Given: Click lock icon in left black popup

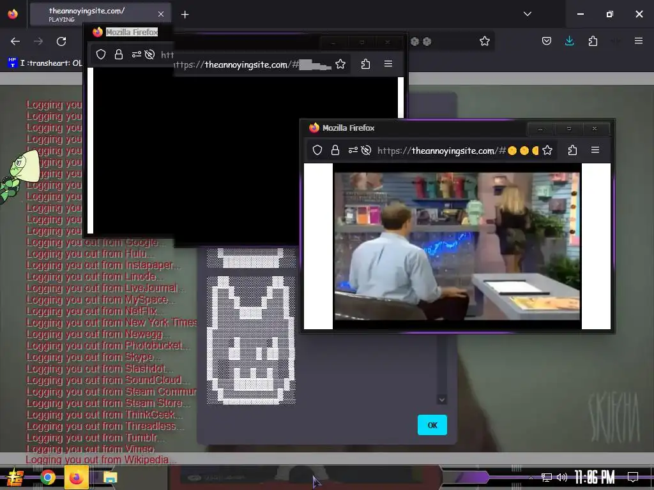Looking at the screenshot, I should pyautogui.click(x=118, y=54).
